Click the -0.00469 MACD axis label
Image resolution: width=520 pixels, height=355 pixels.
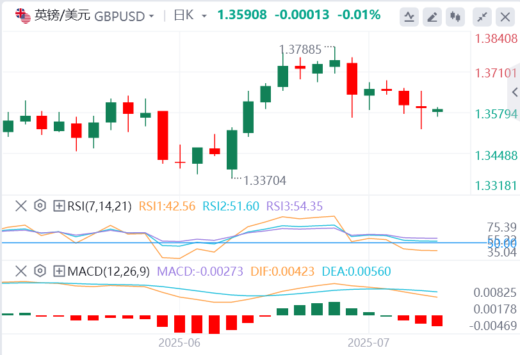[493, 326]
